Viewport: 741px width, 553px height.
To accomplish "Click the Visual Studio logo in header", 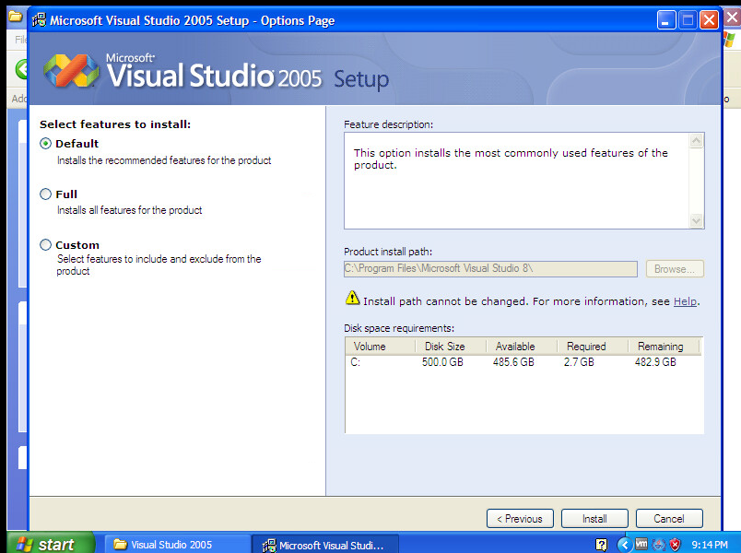I will [72, 70].
